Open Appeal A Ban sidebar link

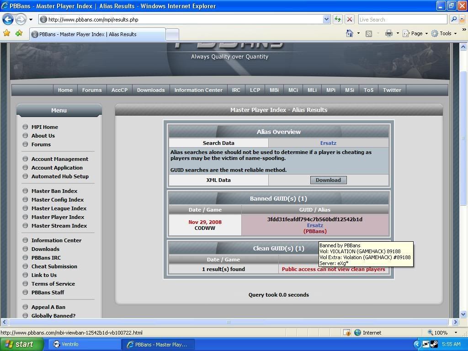pyautogui.click(x=48, y=307)
